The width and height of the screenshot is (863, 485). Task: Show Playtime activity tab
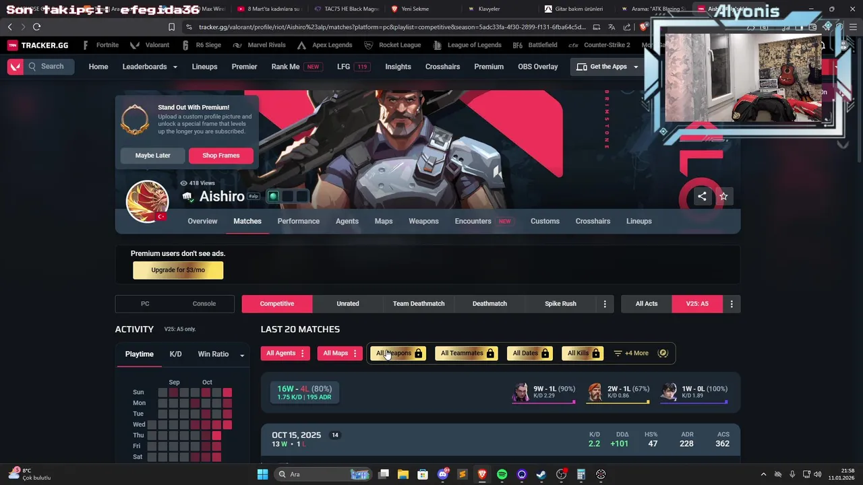point(140,354)
